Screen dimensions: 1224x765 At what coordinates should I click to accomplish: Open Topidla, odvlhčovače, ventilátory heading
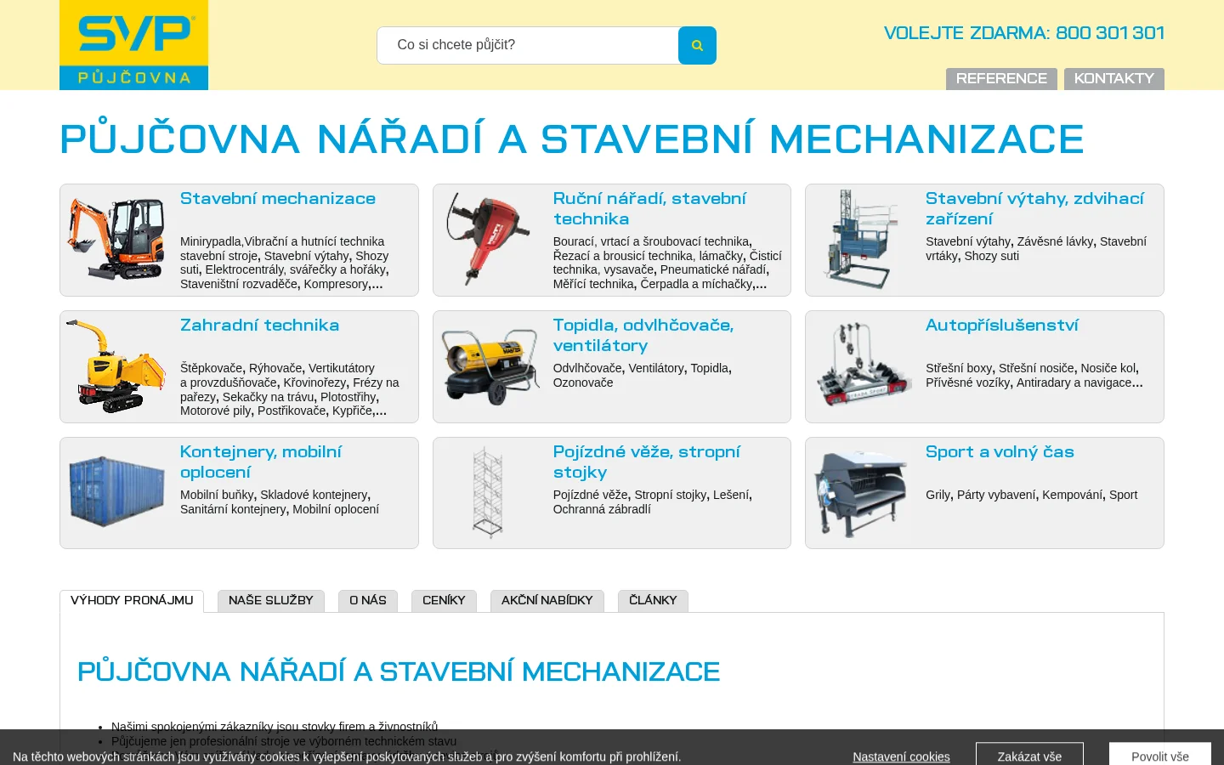[643, 335]
